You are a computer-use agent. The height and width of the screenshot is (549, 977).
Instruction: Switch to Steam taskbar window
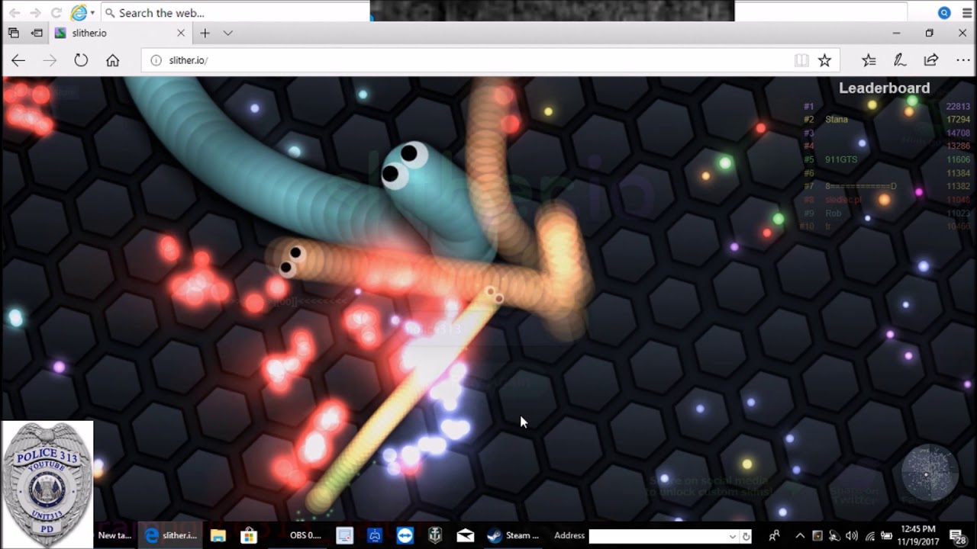click(x=513, y=535)
